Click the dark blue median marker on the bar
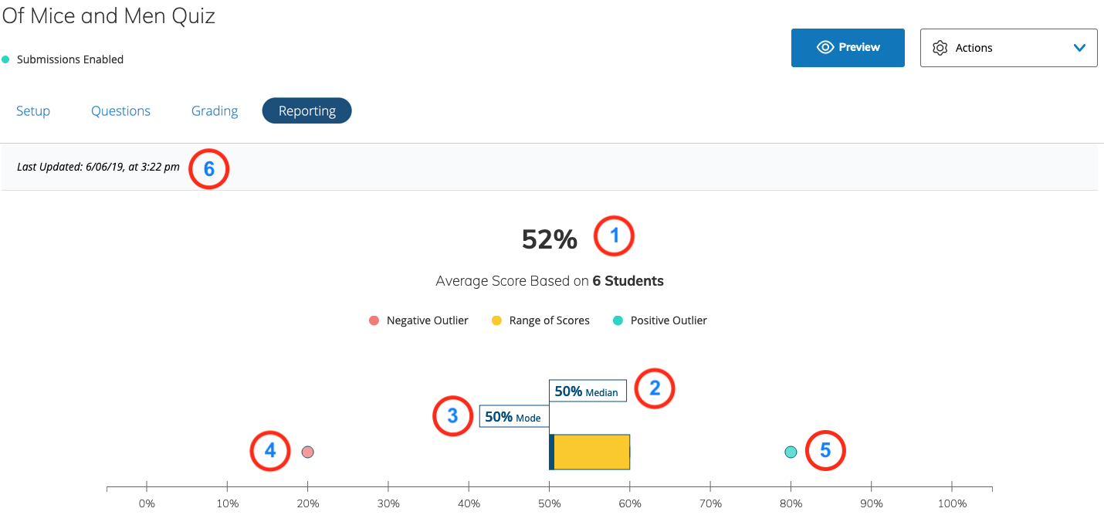This screenshot has width=1104, height=515. pyautogui.click(x=551, y=452)
